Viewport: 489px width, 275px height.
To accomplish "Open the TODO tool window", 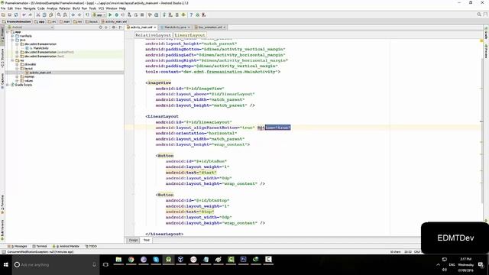I will click(x=91, y=246).
